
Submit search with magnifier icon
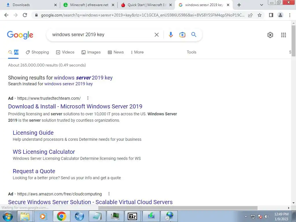click(x=194, y=35)
